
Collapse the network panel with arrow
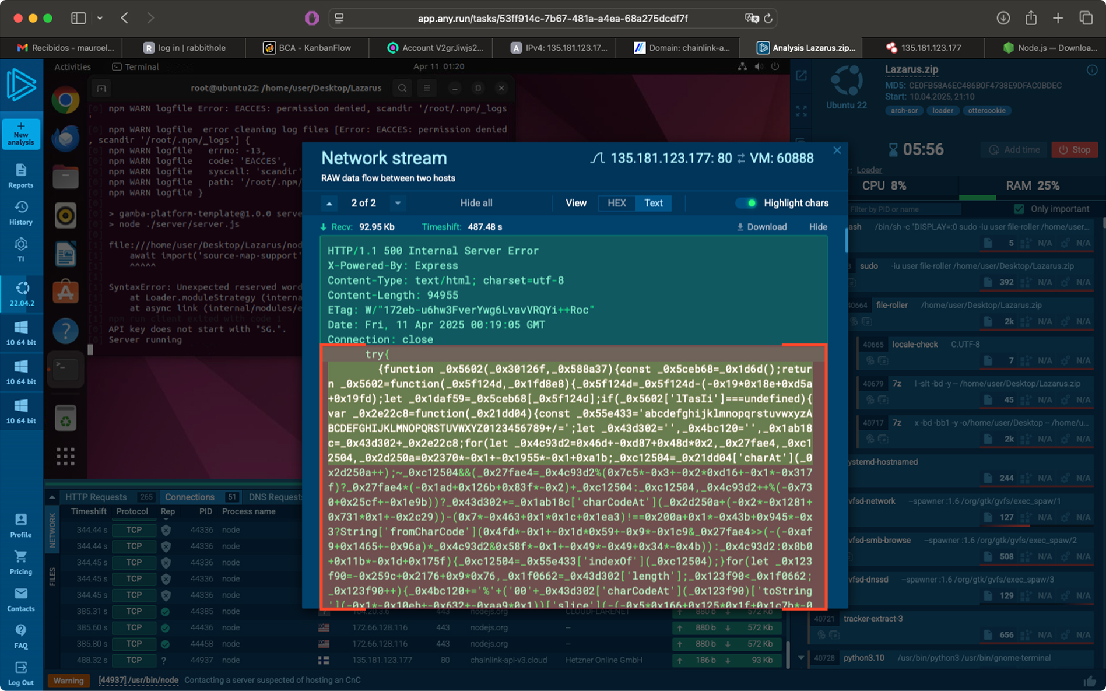coord(52,497)
